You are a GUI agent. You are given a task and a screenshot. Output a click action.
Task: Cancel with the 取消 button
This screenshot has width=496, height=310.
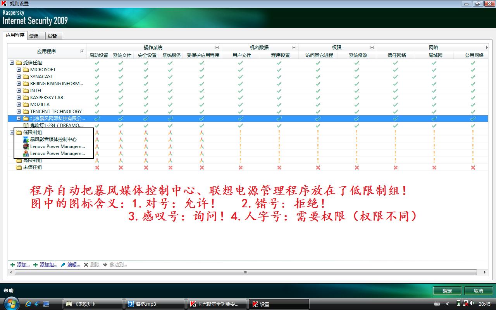tap(479, 291)
